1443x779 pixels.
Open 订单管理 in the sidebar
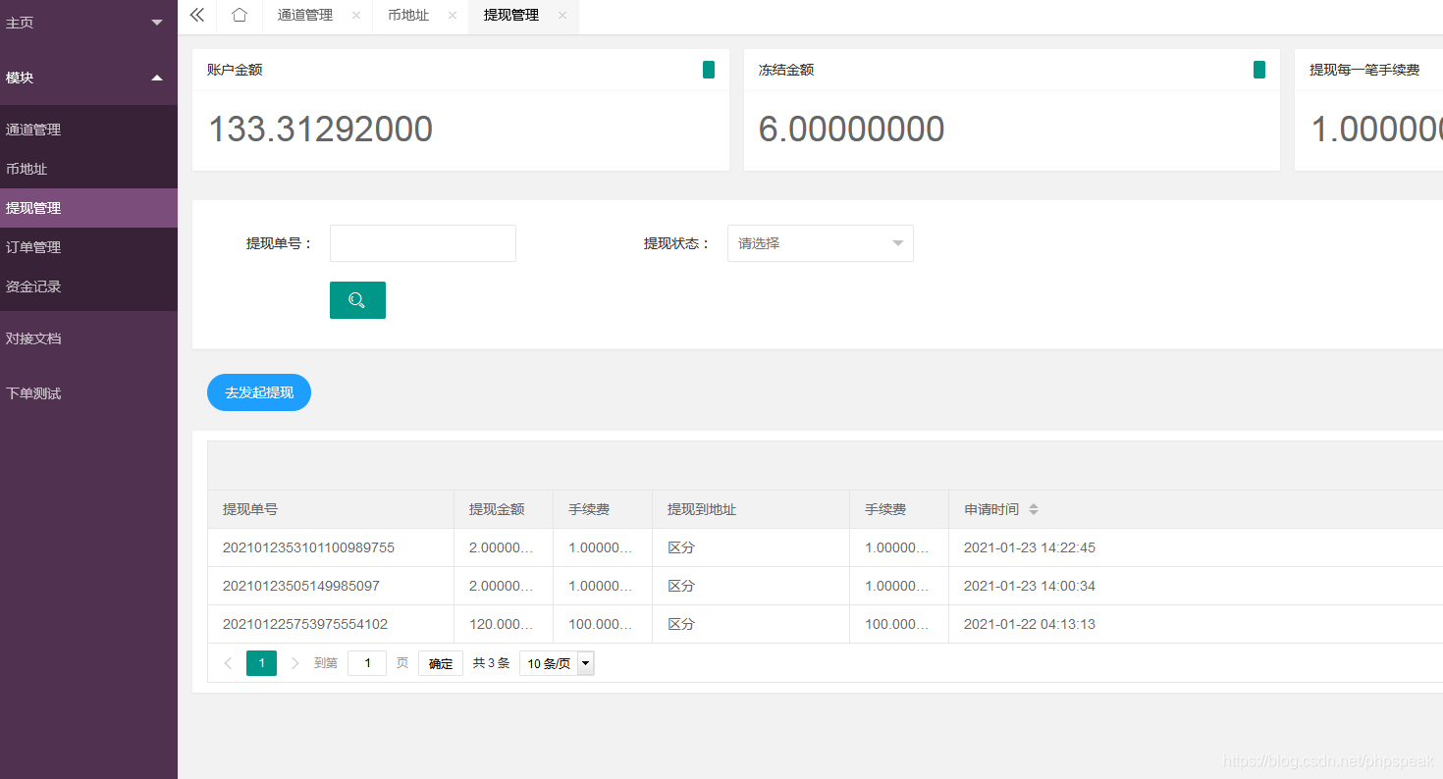[x=88, y=247]
